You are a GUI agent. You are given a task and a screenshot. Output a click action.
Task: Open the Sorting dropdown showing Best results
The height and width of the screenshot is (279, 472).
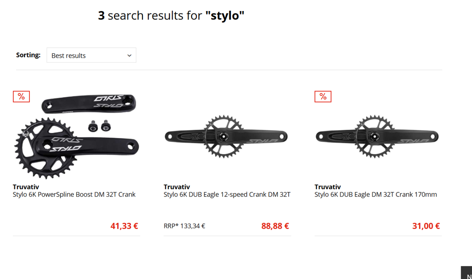[x=91, y=55]
